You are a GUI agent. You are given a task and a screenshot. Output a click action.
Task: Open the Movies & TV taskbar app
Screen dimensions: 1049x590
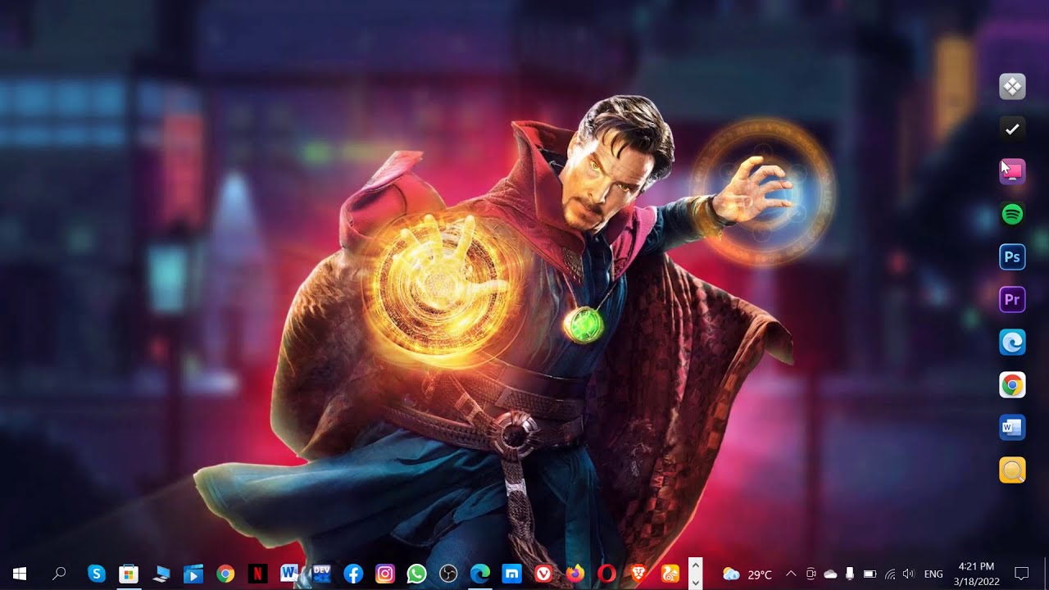pyautogui.click(x=193, y=574)
